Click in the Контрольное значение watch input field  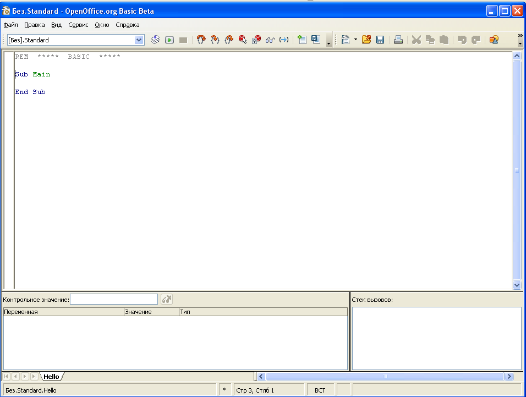pos(114,299)
